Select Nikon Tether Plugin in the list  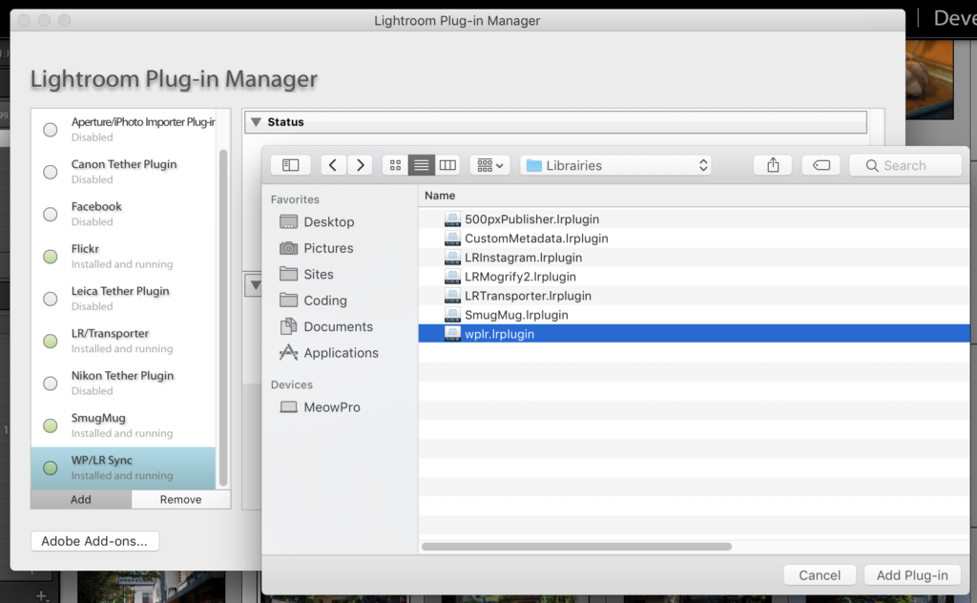point(123,384)
